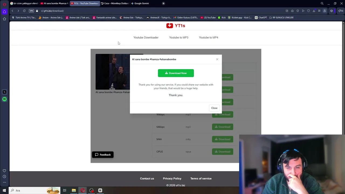This screenshot has height=194, width=345.
Task: Open the (3) YouTube bookmark
Action: [208, 18]
